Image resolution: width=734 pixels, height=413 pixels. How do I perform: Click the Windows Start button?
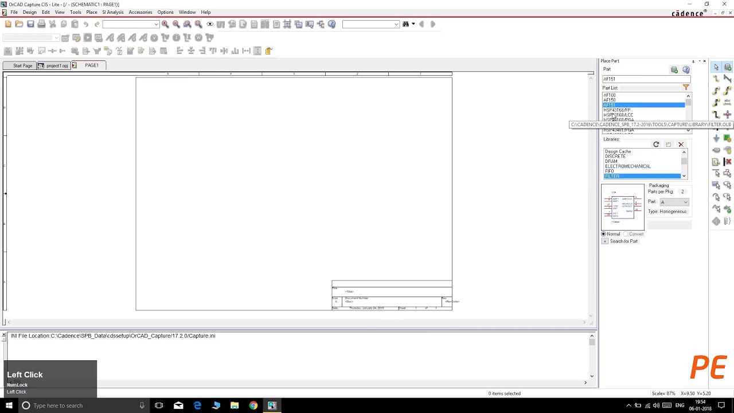[9, 406]
